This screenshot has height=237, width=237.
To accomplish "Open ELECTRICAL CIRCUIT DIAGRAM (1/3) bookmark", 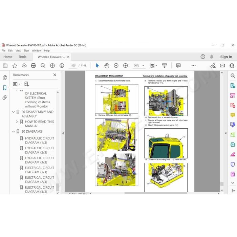I will tap(40, 170).
